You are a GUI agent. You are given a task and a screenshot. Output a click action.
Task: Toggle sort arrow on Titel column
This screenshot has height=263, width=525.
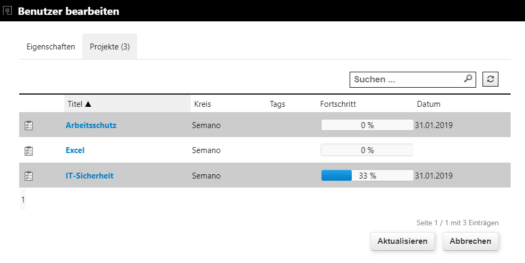[x=88, y=104]
